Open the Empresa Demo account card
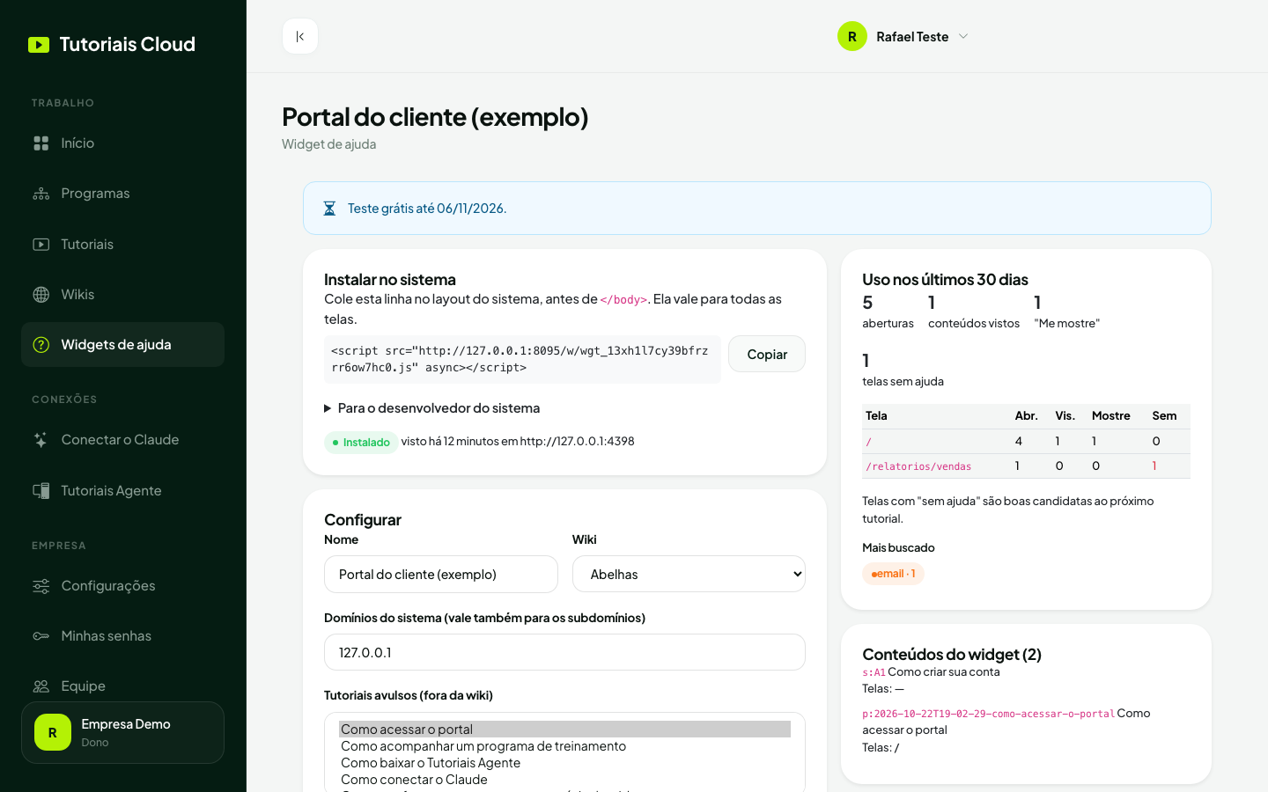Viewport: 1268px width, 792px height. [122, 732]
